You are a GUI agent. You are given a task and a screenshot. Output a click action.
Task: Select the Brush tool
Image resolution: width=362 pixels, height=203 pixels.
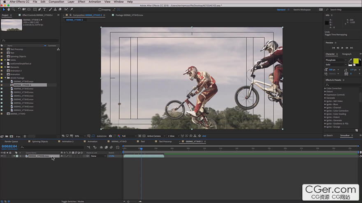point(50,9)
